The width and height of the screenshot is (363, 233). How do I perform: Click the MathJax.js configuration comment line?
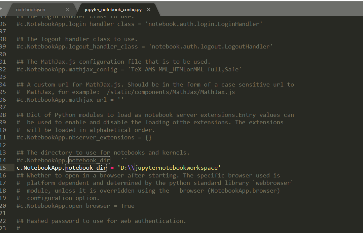tap(113, 62)
